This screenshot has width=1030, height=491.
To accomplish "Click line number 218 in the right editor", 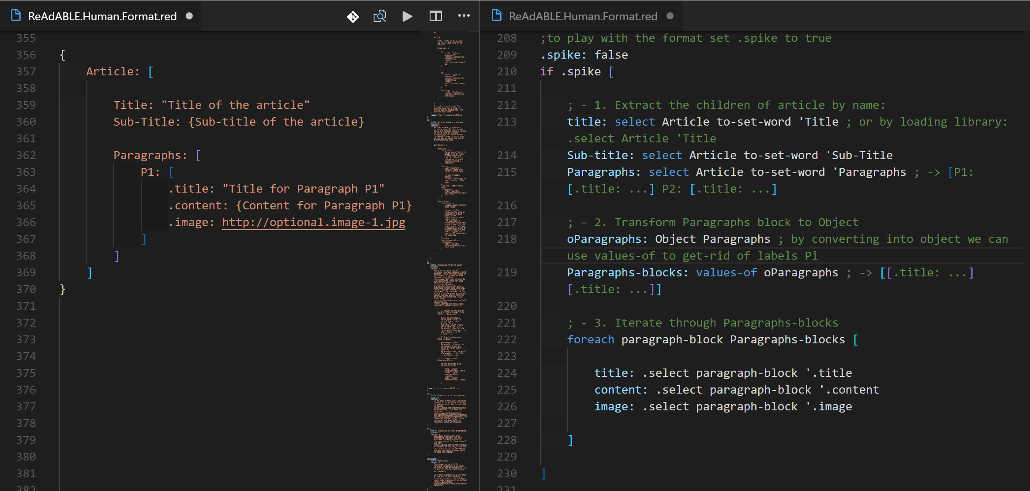I will click(x=507, y=239).
